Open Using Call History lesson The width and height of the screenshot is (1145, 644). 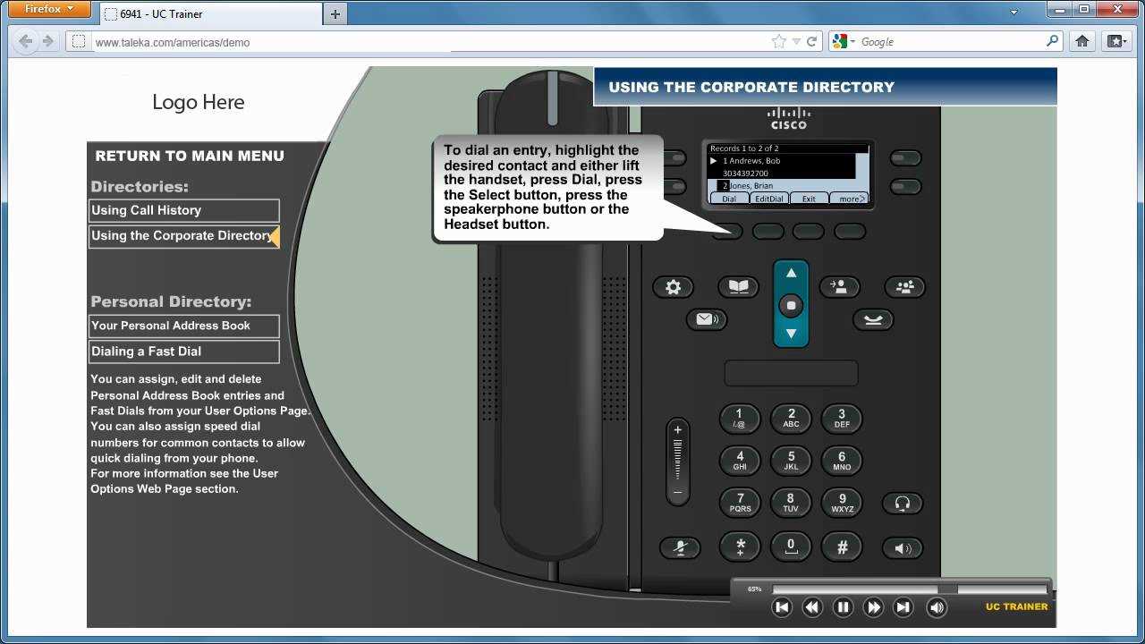tap(184, 210)
